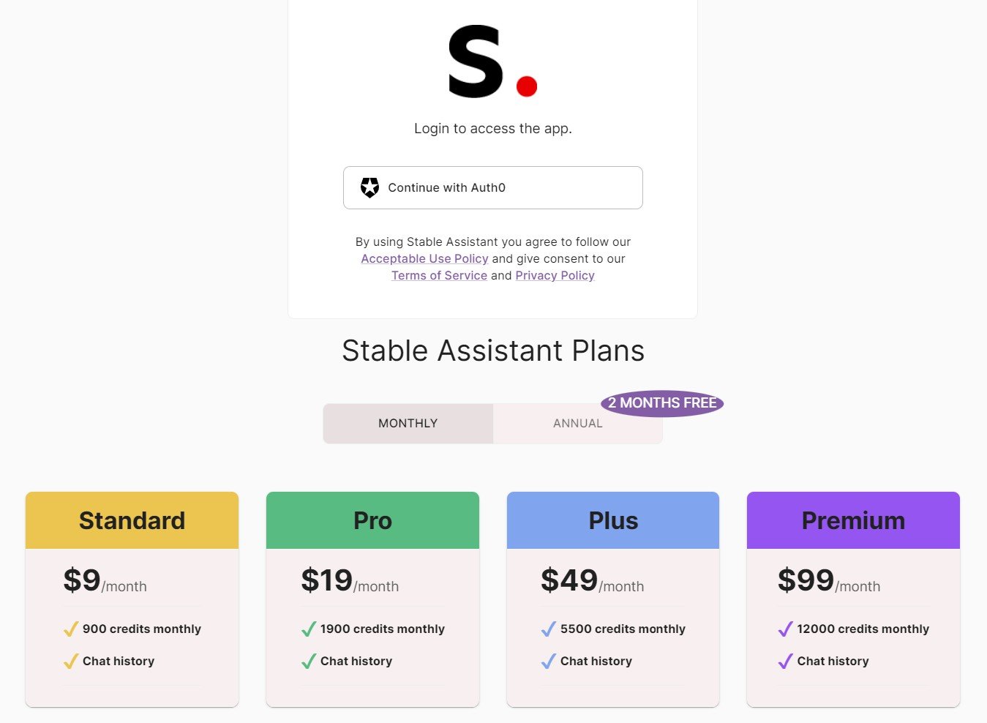Choose the Plus plan header
987x723 pixels.
pyautogui.click(x=613, y=520)
